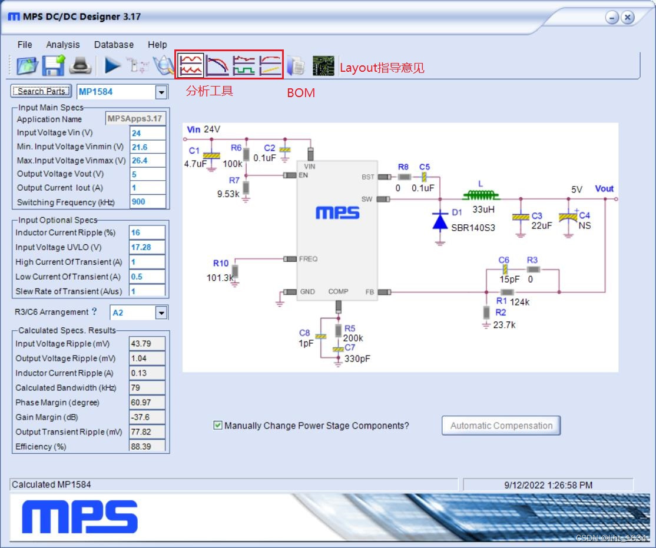The width and height of the screenshot is (656, 548).
Task: Open the load transient waveform tool
Action: [x=243, y=65]
